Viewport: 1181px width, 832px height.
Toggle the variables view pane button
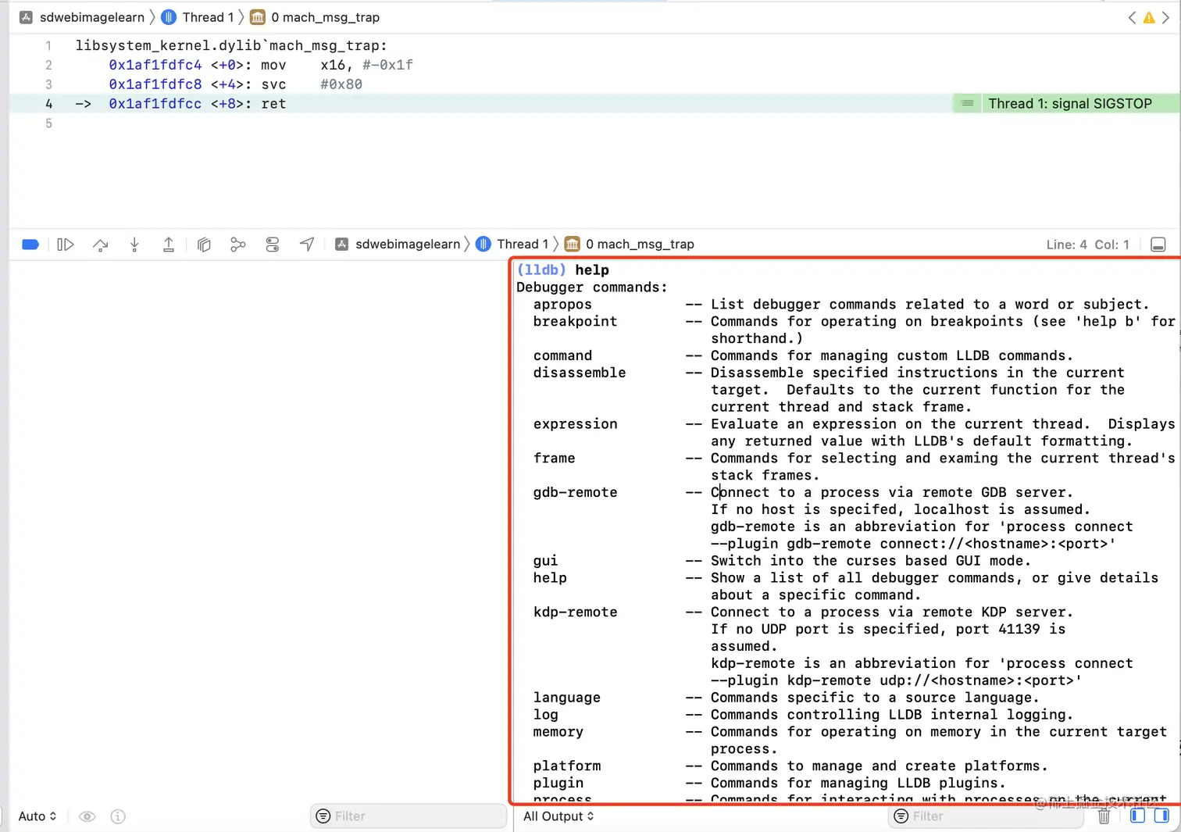pyautogui.click(x=1137, y=816)
